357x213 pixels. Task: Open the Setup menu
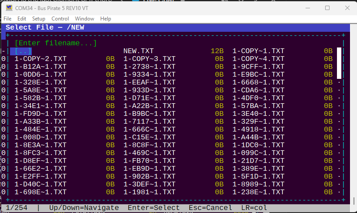pyautogui.click(x=38, y=19)
